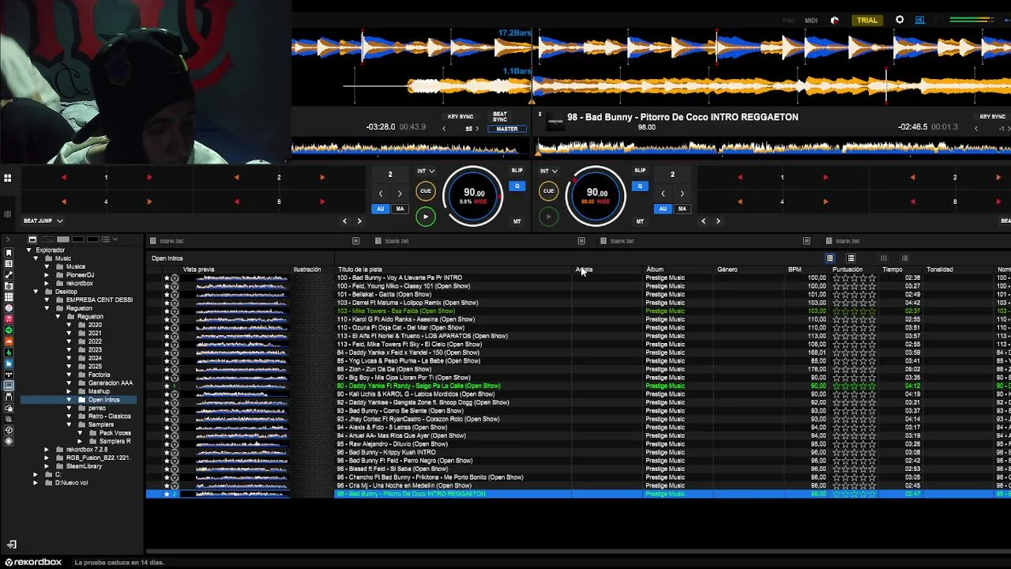Open the INT dropdown on deck 2
The height and width of the screenshot is (569, 1011).
549,171
